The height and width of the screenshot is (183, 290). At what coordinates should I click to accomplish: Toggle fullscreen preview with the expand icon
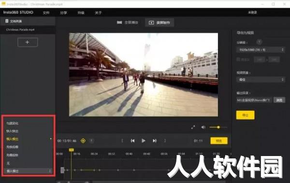193,127
